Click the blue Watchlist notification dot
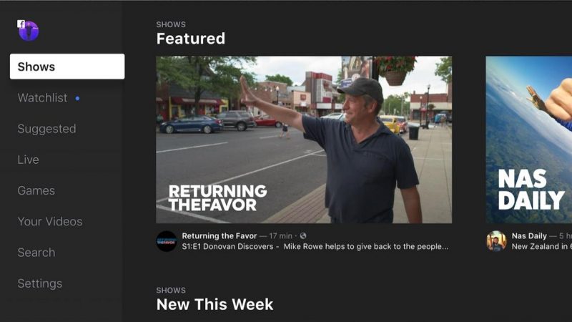 77,98
